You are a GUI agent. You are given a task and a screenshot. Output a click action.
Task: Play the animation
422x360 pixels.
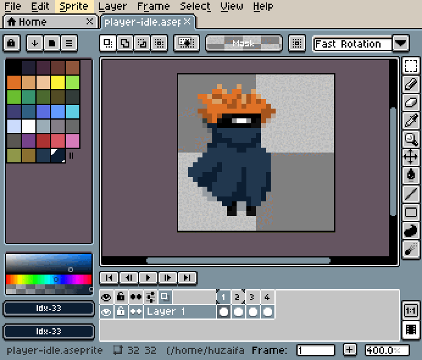click(x=148, y=278)
